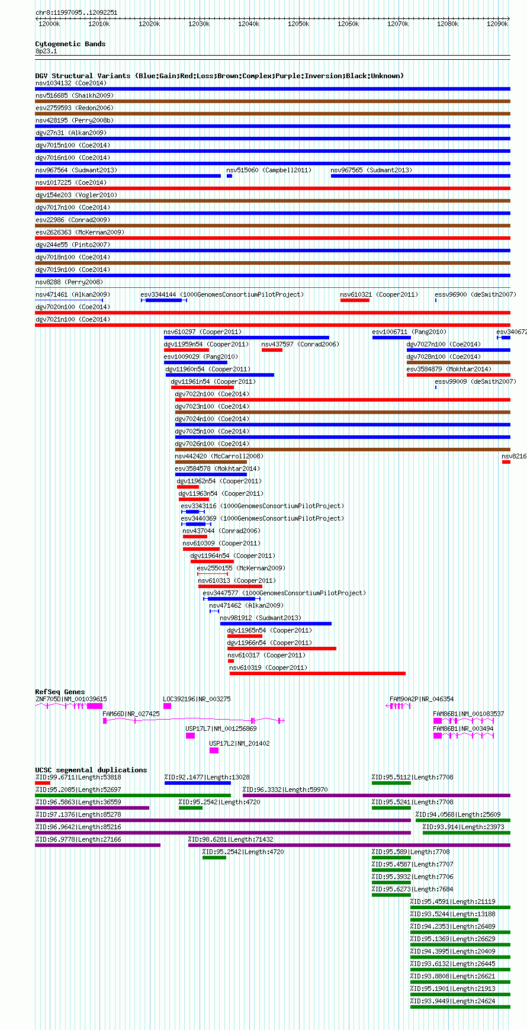Click the esv3584879 (Mokhtar2014) label
The width and height of the screenshot is (527, 1030).
click(449, 369)
